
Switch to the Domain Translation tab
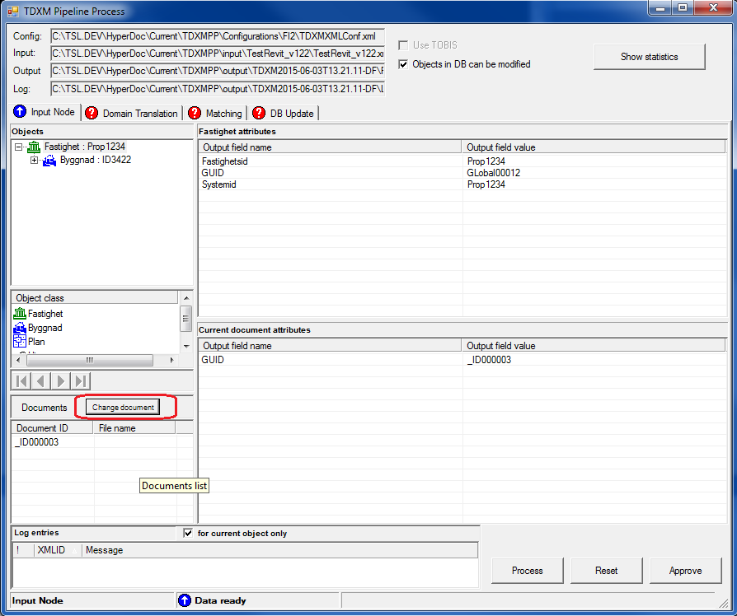[x=132, y=114]
